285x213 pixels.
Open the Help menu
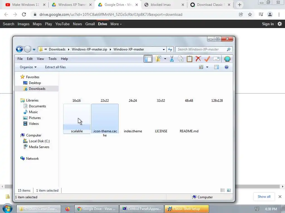[x=64, y=59]
